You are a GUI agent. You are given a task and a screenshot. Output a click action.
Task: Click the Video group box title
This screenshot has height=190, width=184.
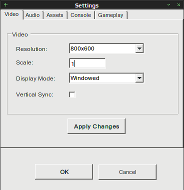pos(20,34)
